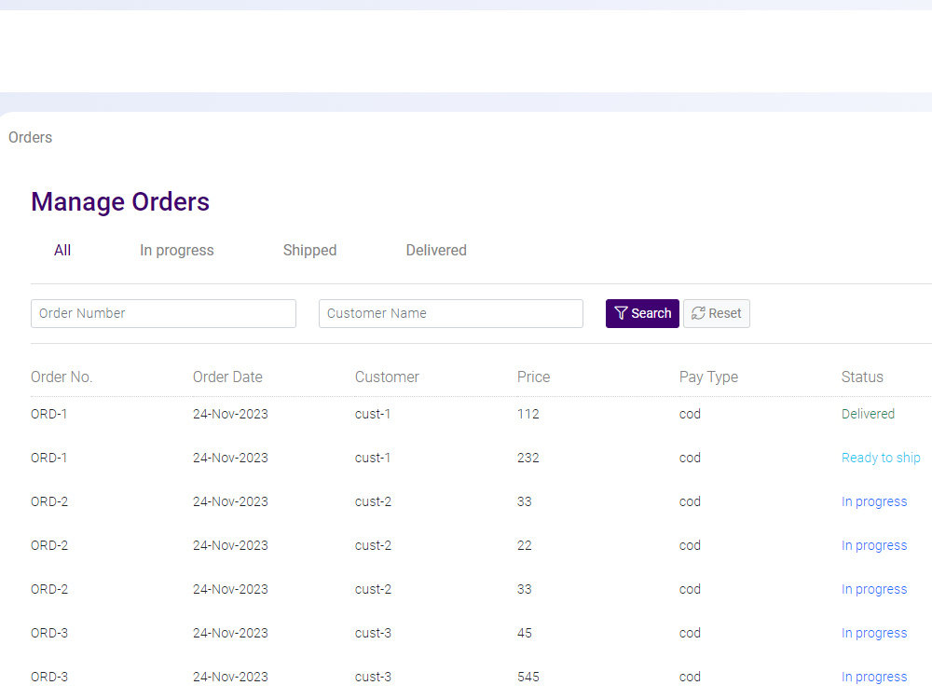Click the Price column header

click(x=534, y=377)
